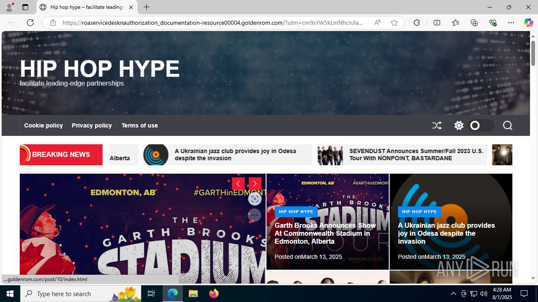
Task: View site information lock icon
Action: pyautogui.click(x=53, y=23)
